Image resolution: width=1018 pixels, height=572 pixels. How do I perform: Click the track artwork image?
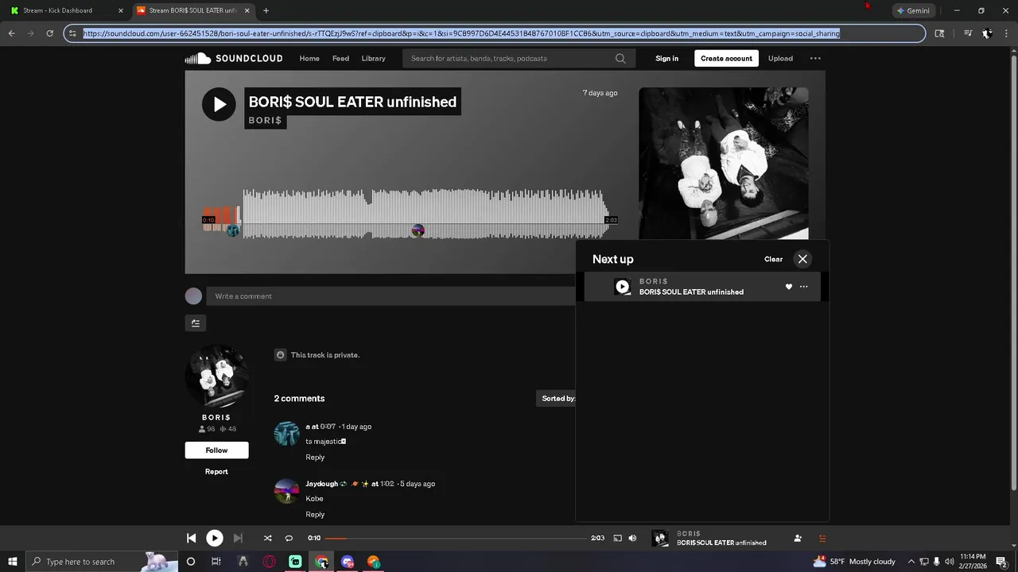[x=724, y=163]
